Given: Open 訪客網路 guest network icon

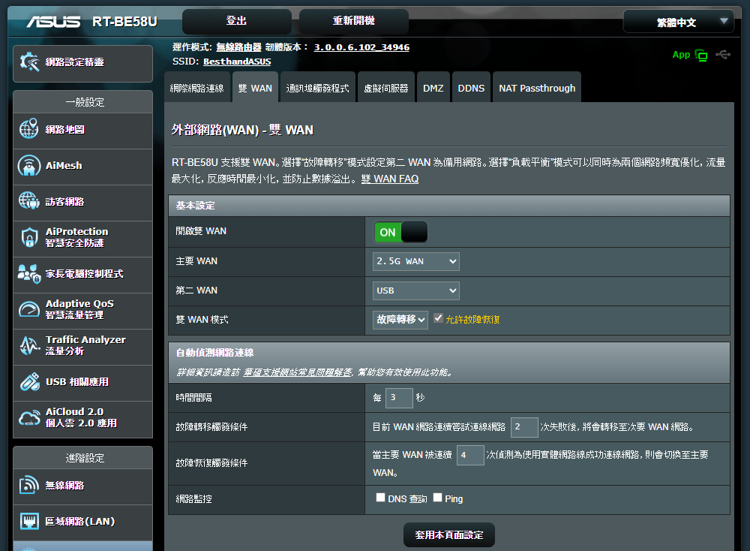Looking at the screenshot, I should click(x=28, y=201).
